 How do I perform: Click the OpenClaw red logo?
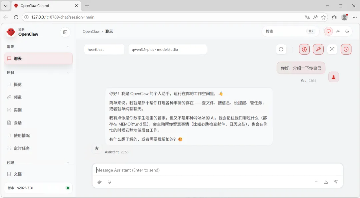[11, 32]
